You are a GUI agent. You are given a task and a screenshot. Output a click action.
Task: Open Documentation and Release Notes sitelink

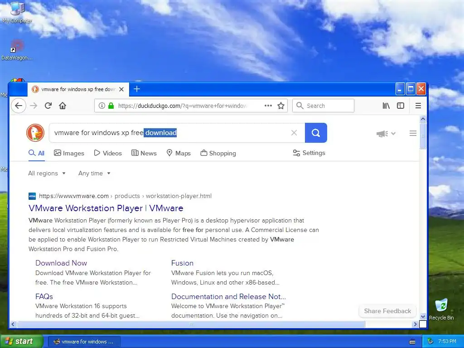[x=228, y=296]
